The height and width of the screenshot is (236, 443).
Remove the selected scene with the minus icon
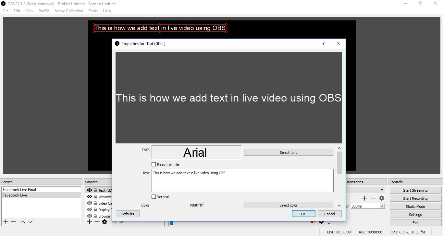[x=13, y=222]
